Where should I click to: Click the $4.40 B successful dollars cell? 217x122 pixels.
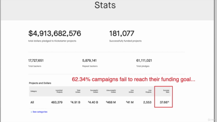coord(93,102)
